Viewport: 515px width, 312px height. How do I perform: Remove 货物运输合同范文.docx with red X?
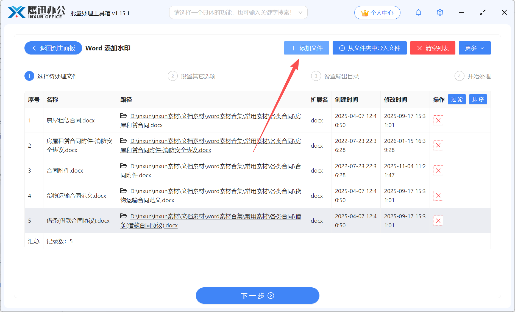click(438, 196)
